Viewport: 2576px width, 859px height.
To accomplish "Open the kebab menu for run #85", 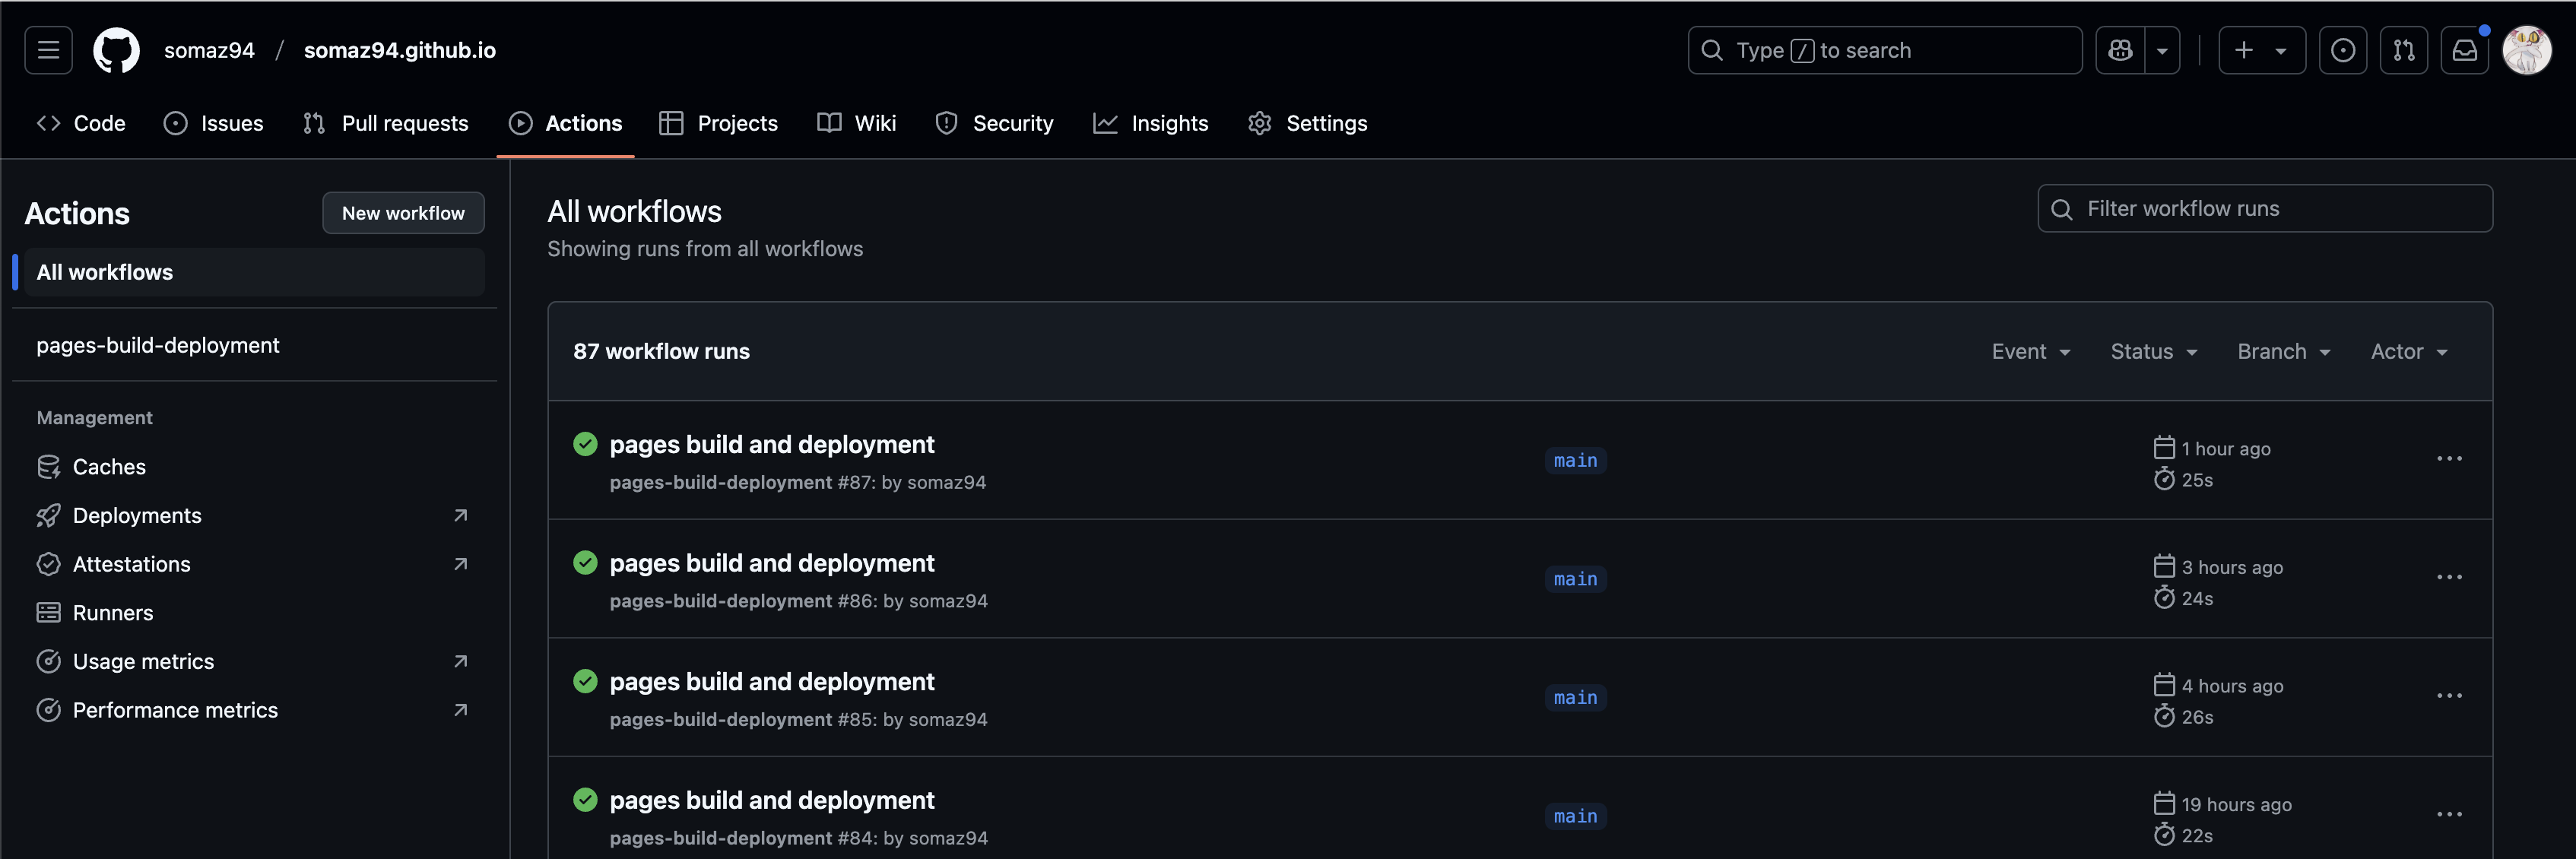I will [x=2449, y=696].
